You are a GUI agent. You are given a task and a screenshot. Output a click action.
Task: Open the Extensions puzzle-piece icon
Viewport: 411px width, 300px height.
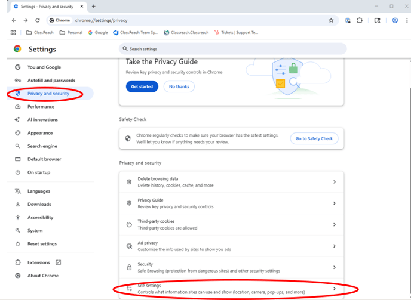pos(360,20)
